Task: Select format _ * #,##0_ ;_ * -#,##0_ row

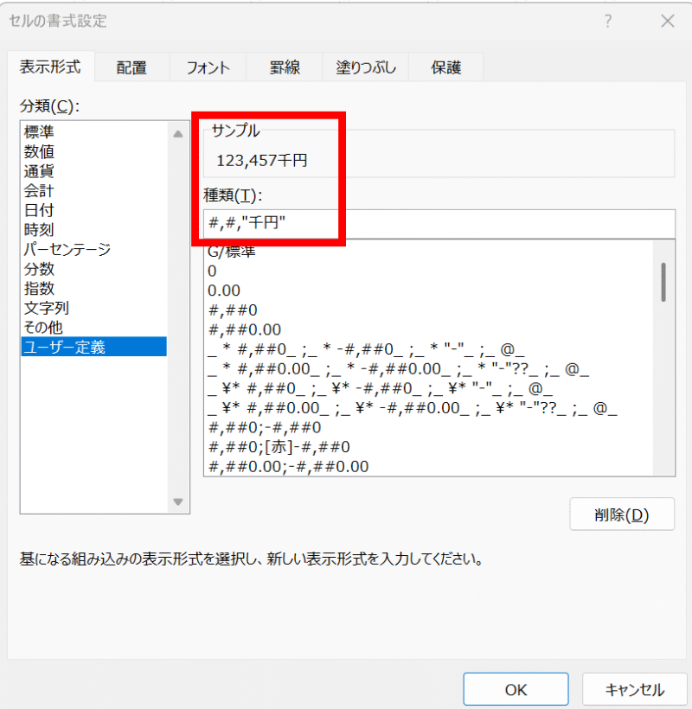Action: [429, 349]
